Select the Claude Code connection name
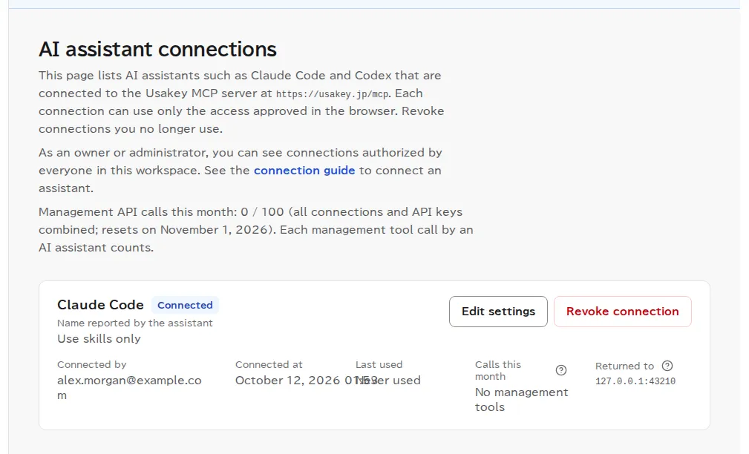 point(100,305)
